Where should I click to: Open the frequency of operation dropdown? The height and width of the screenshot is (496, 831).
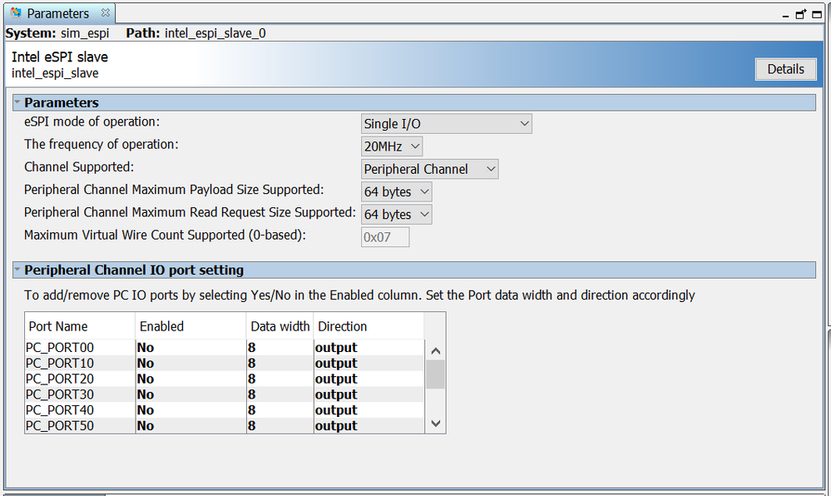(x=392, y=146)
